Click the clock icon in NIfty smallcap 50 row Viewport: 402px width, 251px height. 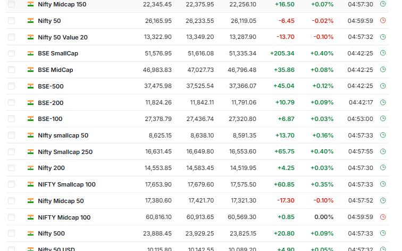tap(383, 135)
